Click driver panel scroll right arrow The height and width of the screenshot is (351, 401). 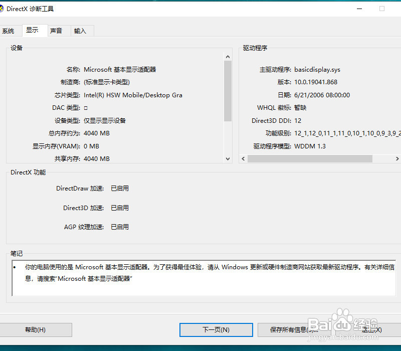click(x=397, y=159)
